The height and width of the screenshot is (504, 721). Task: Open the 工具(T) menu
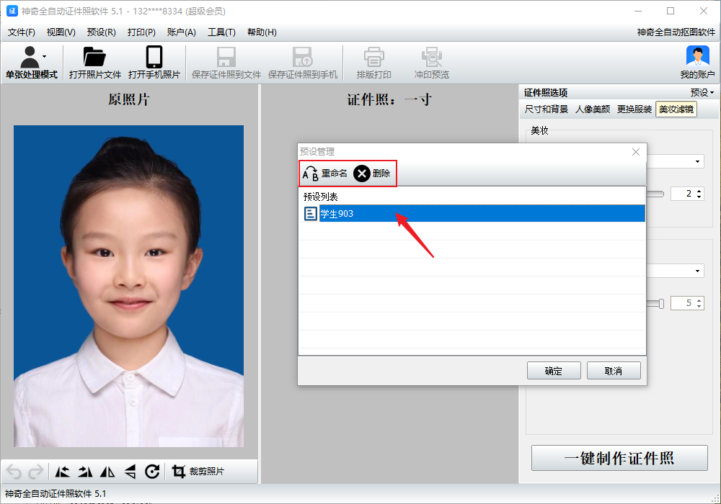pos(221,32)
